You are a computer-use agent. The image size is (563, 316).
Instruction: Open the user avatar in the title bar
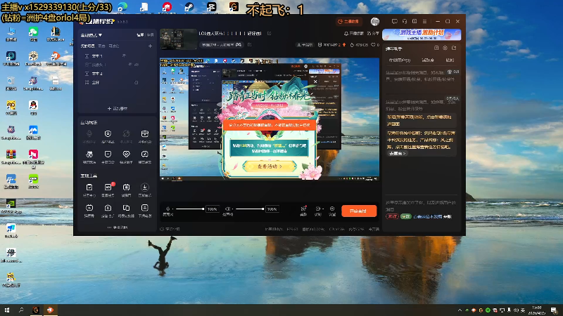375,22
